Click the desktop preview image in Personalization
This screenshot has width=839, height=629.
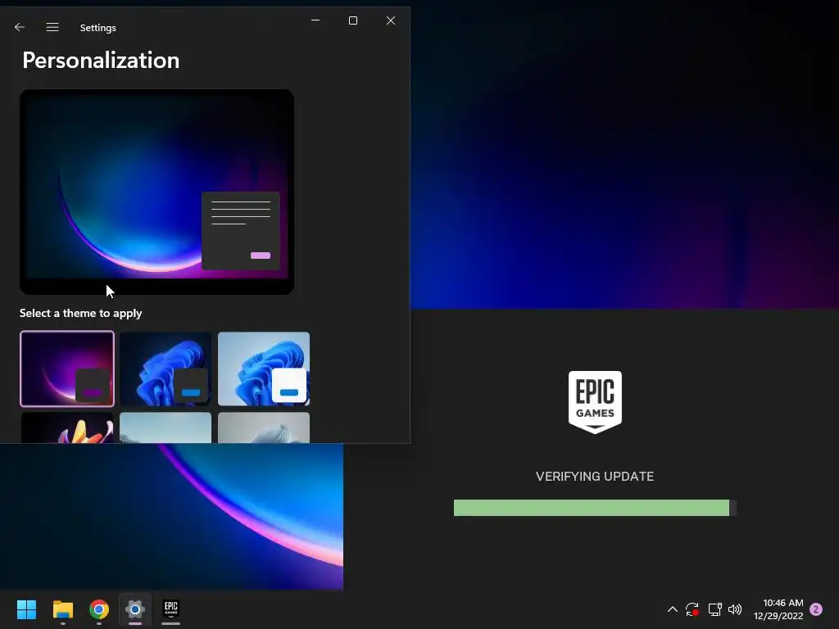tap(156, 192)
